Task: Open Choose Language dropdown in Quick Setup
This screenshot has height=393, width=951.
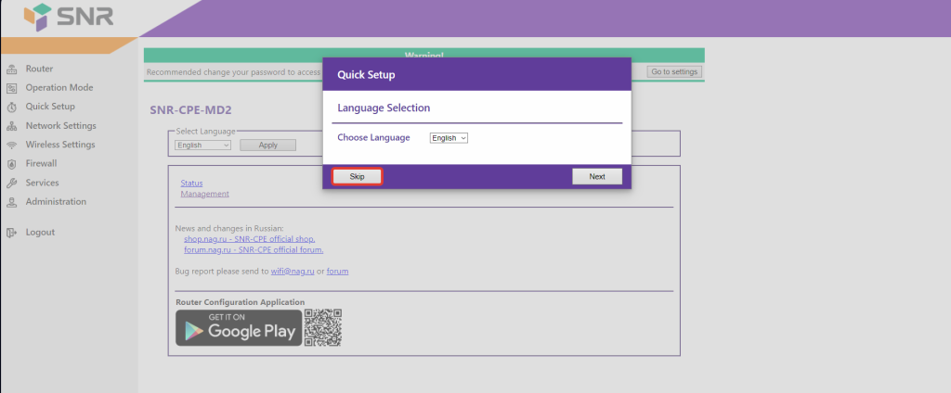Action: [449, 138]
